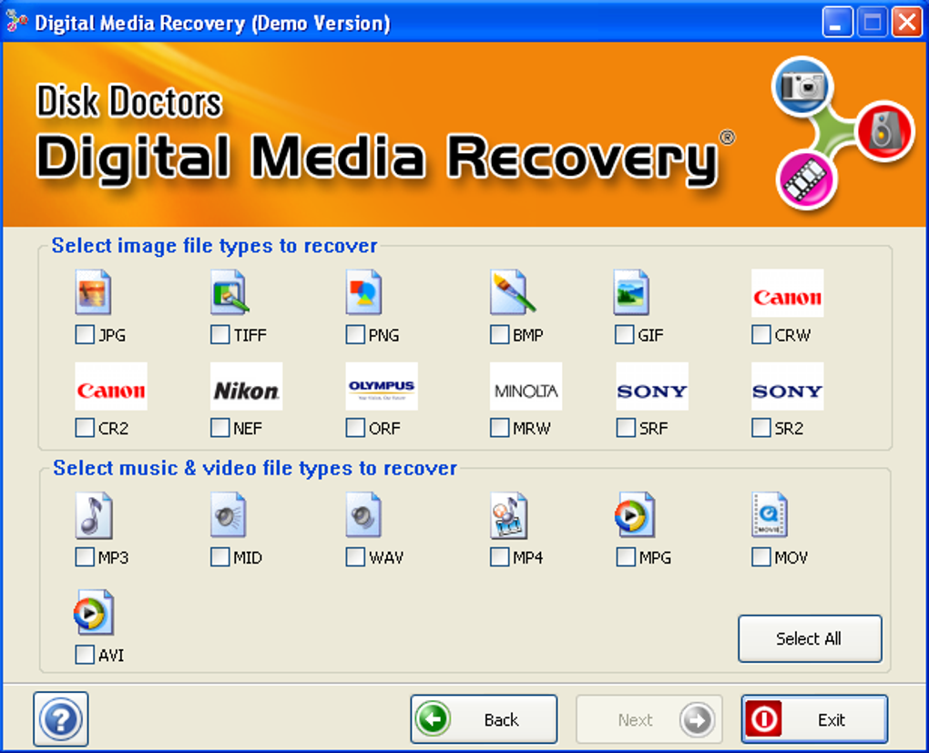The image size is (929, 753).
Task: Click the Sony logo above SR2
Action: click(x=788, y=386)
